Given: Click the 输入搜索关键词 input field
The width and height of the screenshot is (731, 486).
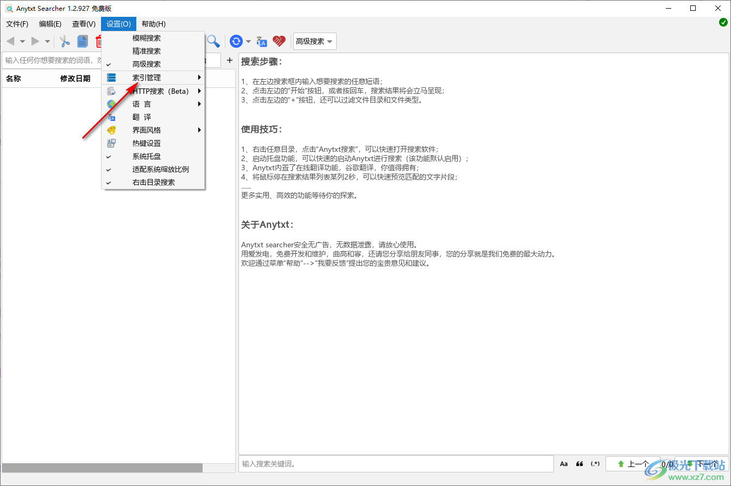Looking at the screenshot, I should [396, 464].
